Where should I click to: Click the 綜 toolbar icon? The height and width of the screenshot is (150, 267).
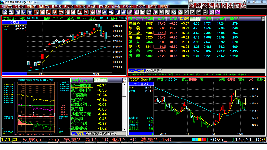[5, 12]
